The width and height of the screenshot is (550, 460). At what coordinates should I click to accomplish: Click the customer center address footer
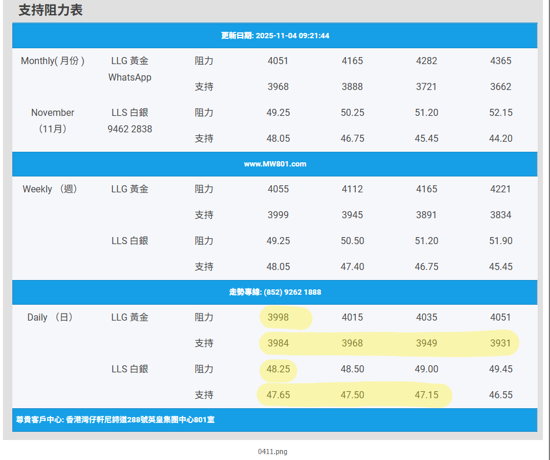[x=115, y=420]
